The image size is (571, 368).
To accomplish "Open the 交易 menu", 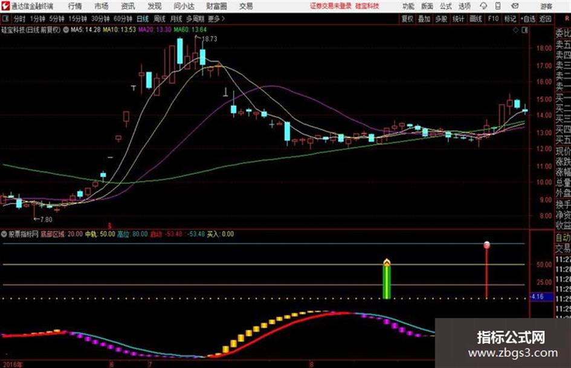I will 246,6.
